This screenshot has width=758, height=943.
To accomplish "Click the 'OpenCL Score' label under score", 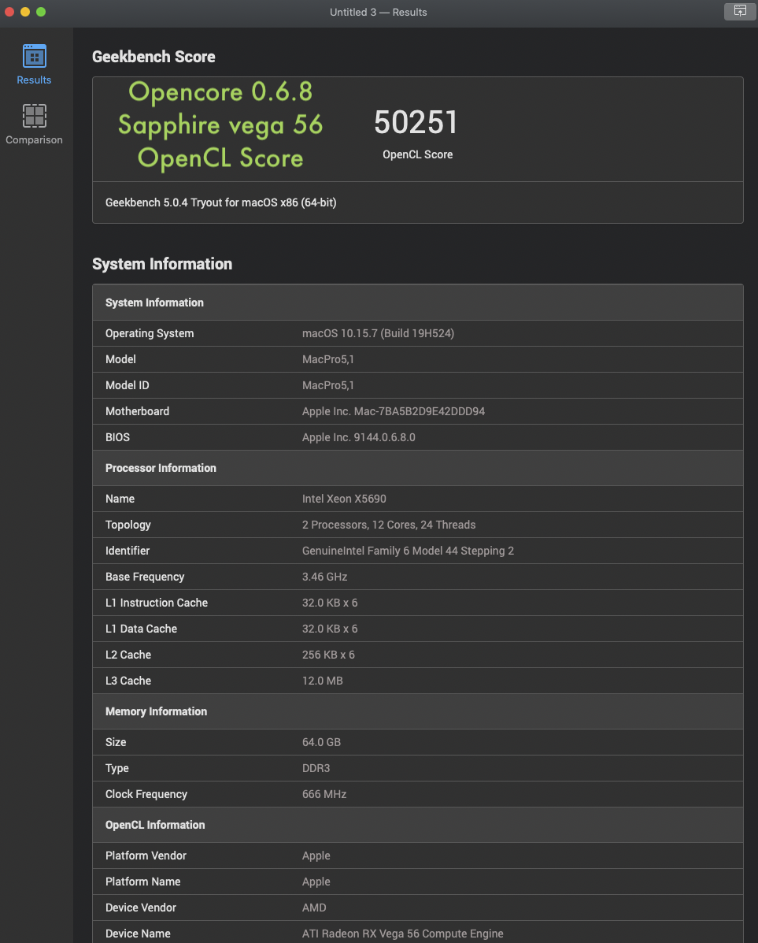I will coord(418,154).
